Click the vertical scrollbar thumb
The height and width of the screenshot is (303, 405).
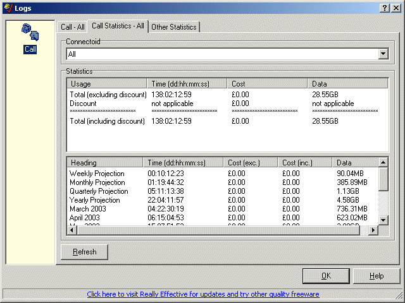[x=383, y=179]
